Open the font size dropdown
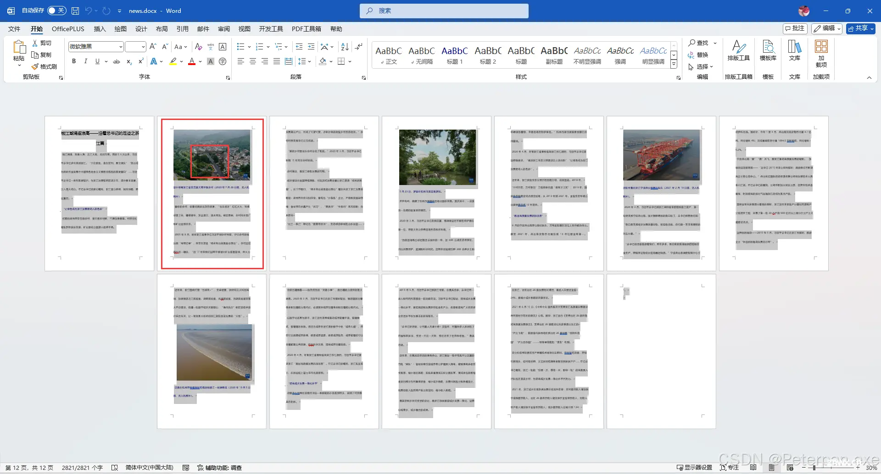This screenshot has width=881, height=474. pyautogui.click(x=143, y=47)
